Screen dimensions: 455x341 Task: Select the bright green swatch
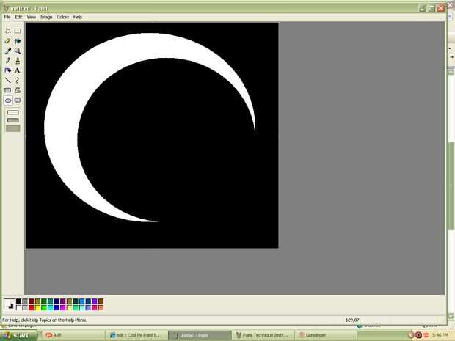44,308
